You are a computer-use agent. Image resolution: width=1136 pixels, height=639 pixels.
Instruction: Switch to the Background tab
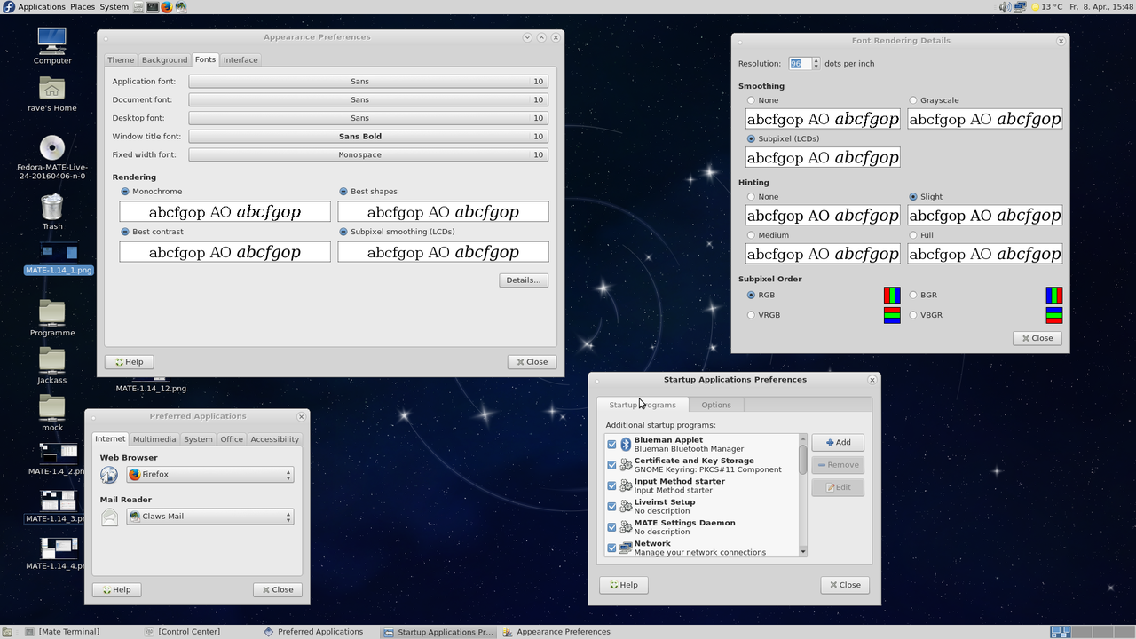(x=164, y=60)
